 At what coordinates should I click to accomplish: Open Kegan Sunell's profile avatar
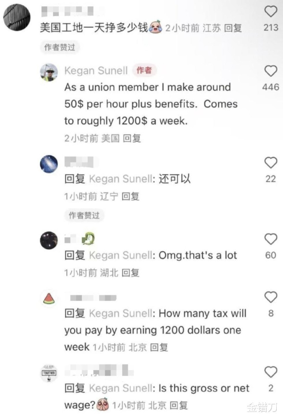49,72
